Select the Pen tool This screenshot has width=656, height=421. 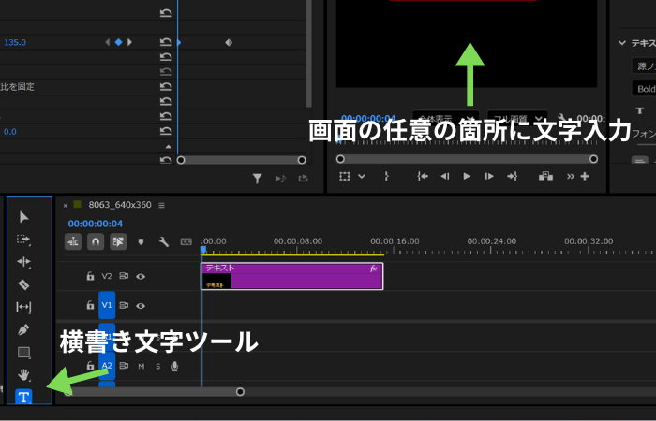(23, 329)
